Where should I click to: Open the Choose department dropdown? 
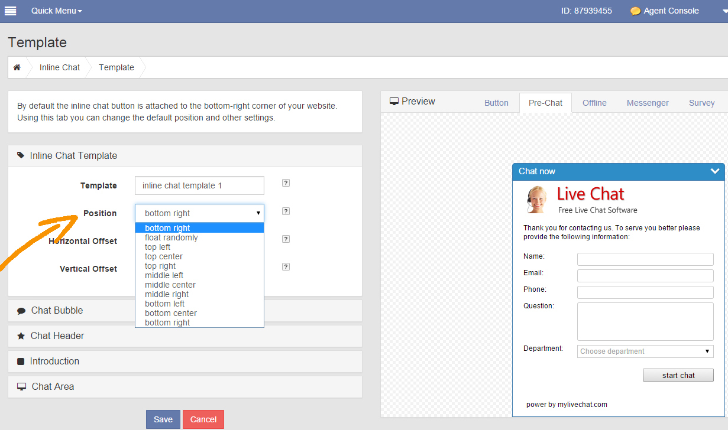pos(645,351)
